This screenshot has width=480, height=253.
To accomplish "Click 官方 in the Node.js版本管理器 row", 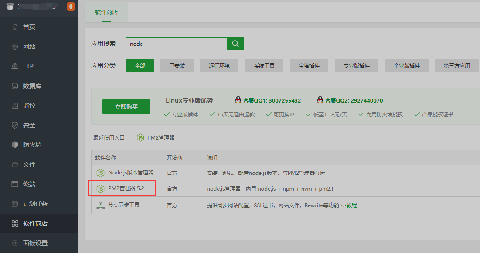I will coord(172,173).
